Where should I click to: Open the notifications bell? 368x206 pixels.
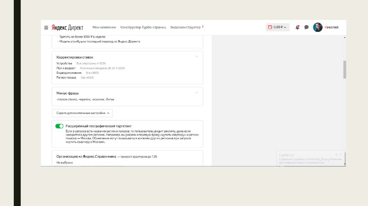297,27
